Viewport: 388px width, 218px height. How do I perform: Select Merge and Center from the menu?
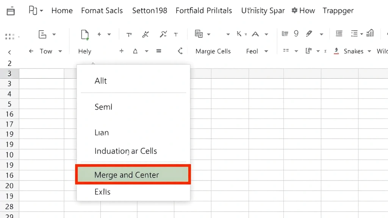click(127, 175)
